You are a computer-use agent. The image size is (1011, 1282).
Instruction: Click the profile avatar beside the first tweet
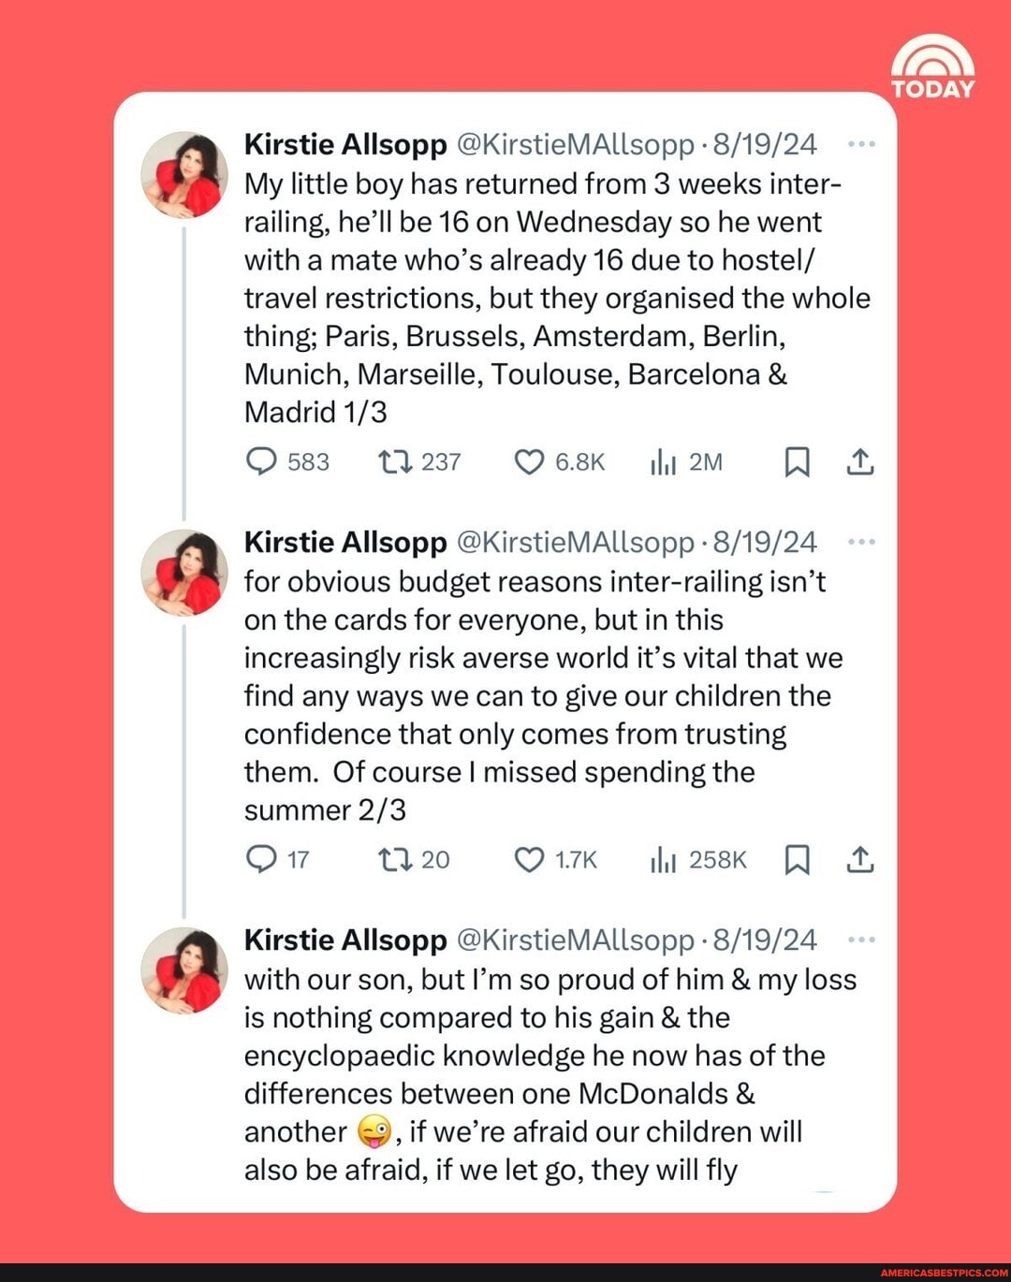184,175
